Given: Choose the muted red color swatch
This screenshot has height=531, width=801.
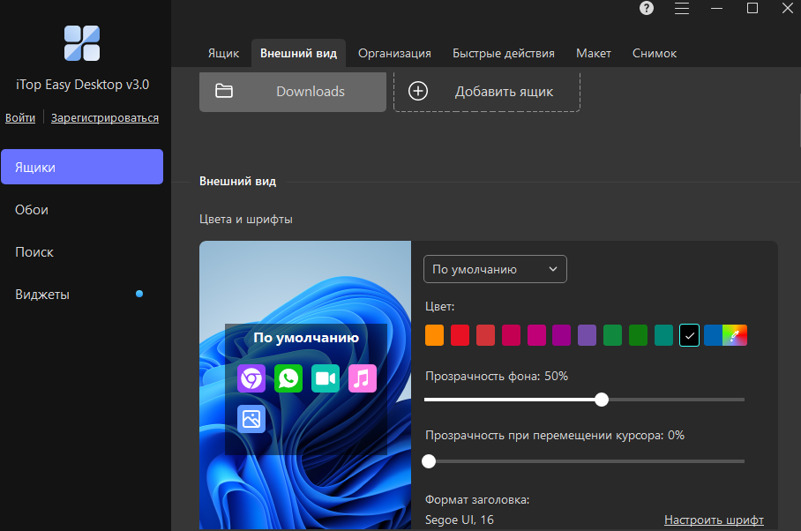Looking at the screenshot, I should point(485,335).
